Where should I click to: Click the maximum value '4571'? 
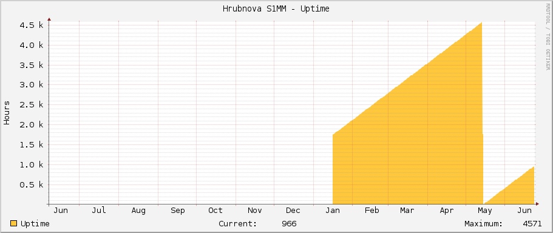(x=532, y=224)
